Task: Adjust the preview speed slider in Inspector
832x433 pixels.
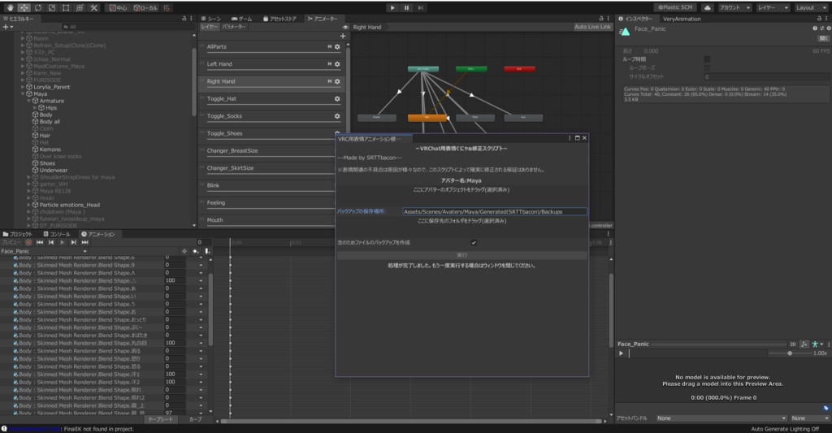Action: 790,353
